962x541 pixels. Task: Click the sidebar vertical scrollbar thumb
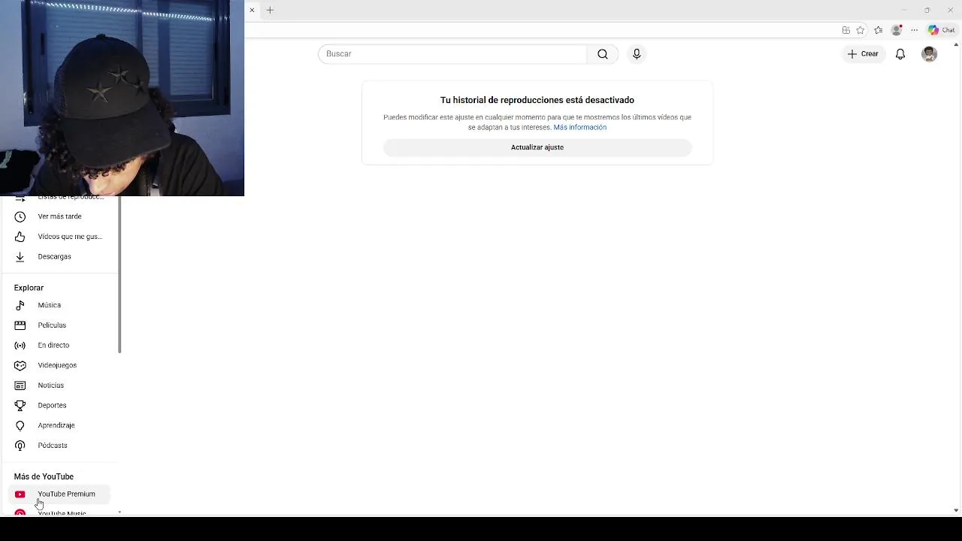point(119,275)
